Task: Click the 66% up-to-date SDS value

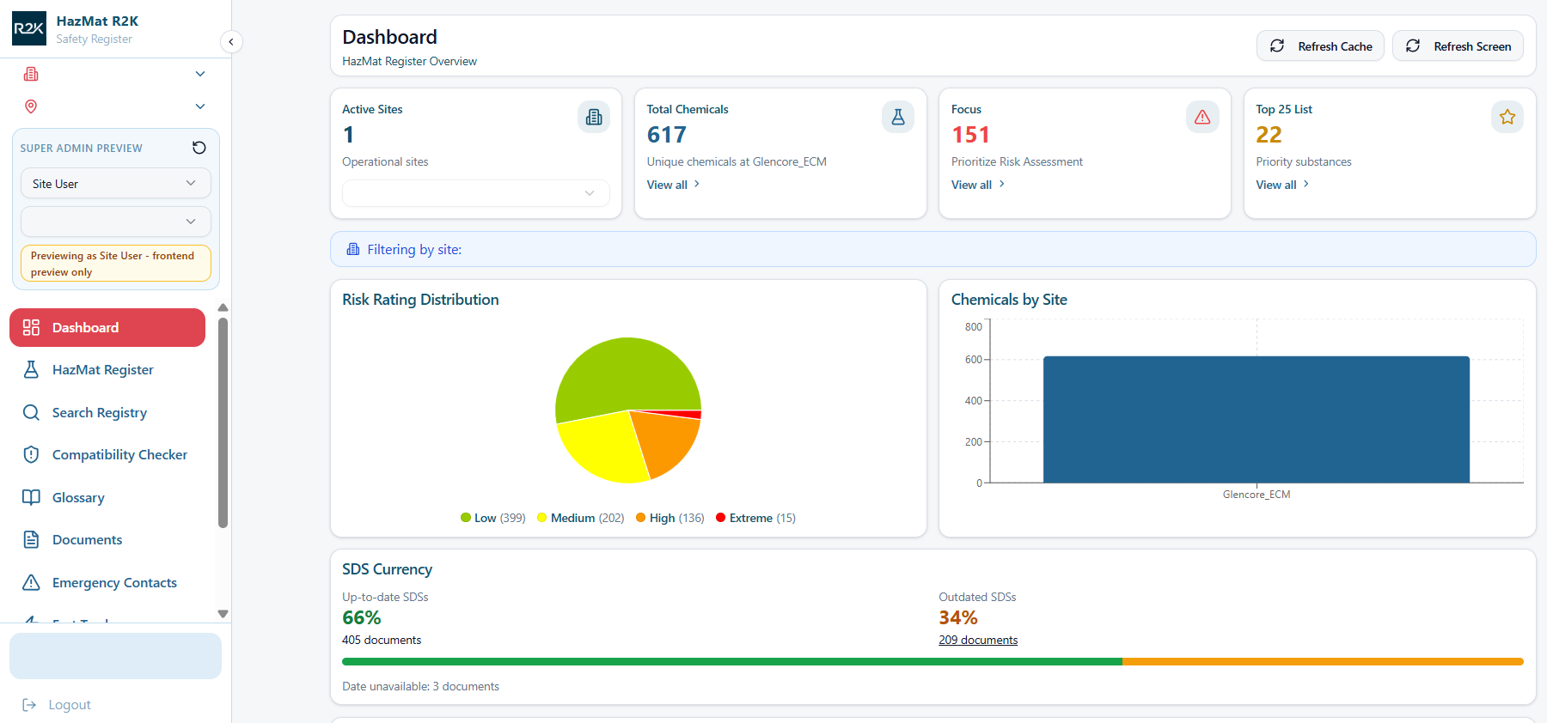Action: [x=362, y=617]
